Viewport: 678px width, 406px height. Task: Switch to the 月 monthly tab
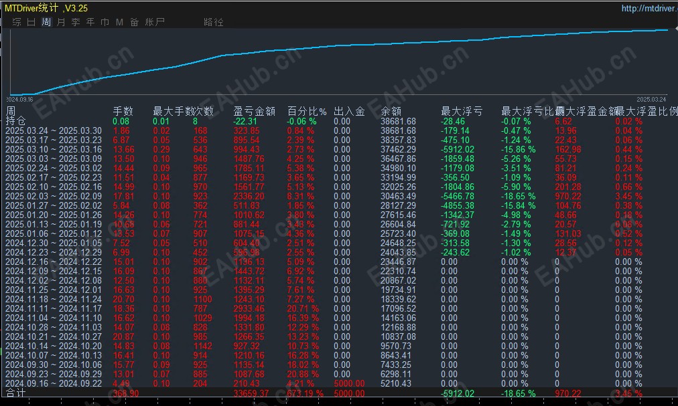[61, 22]
